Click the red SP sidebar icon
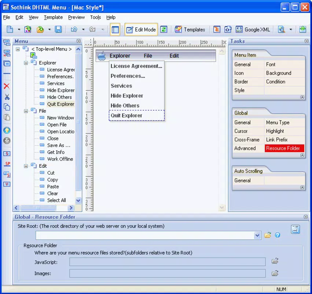The height and width of the screenshot is (294, 312). point(7,164)
